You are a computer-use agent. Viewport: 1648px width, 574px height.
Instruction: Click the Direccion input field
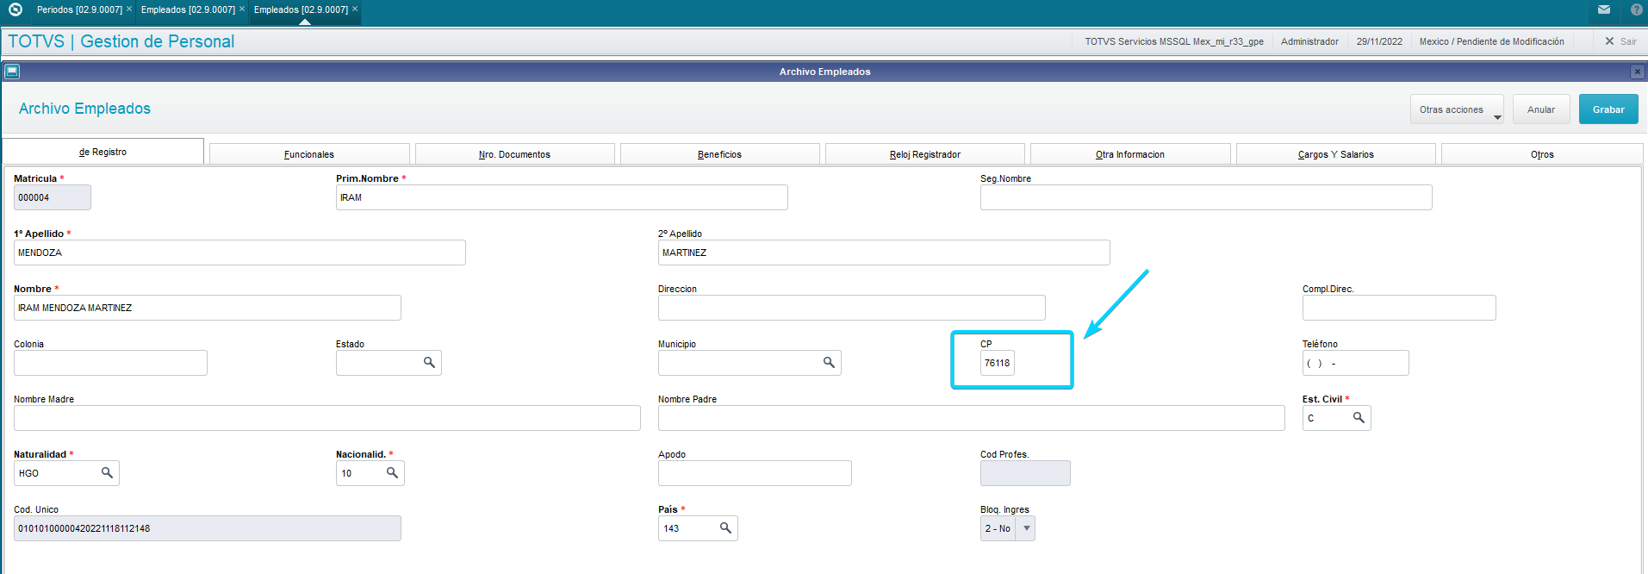pyautogui.click(x=852, y=308)
